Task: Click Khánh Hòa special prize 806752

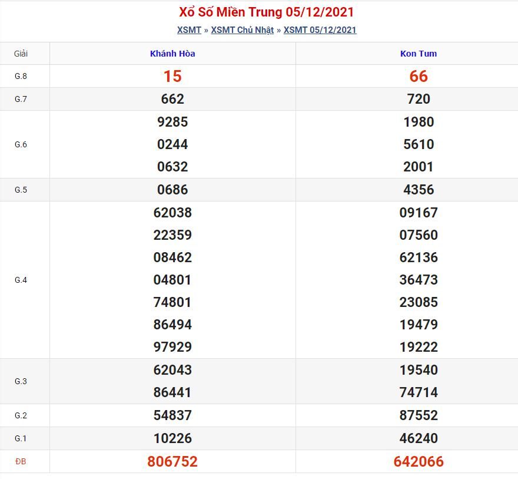Action: 172,461
